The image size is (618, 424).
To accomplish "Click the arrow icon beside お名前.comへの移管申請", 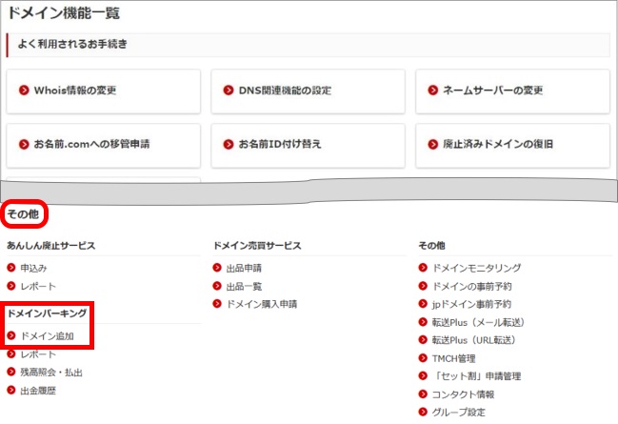I will pyautogui.click(x=24, y=145).
